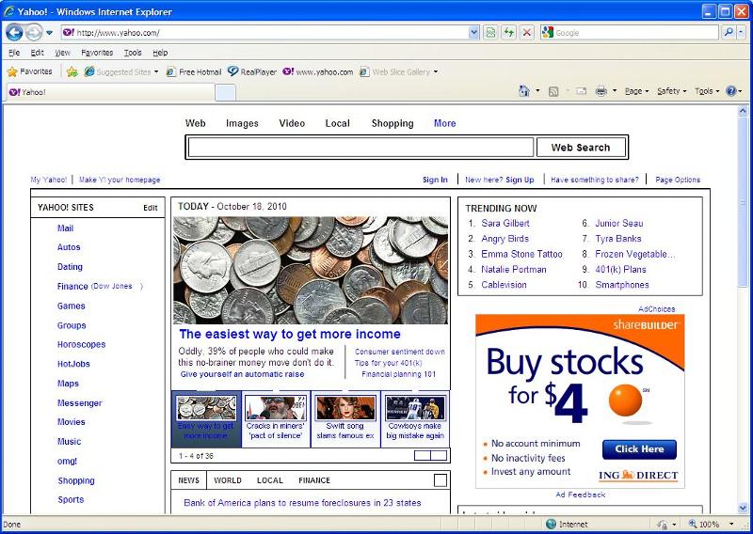
Task: Click Edit in Yahoo! Sites panel
Action: pos(151,208)
